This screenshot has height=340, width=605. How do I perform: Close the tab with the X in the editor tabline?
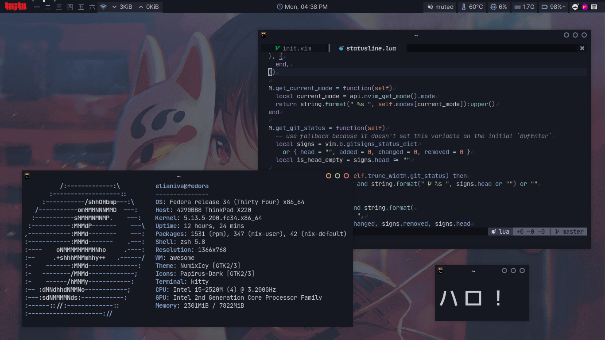pyautogui.click(x=582, y=48)
